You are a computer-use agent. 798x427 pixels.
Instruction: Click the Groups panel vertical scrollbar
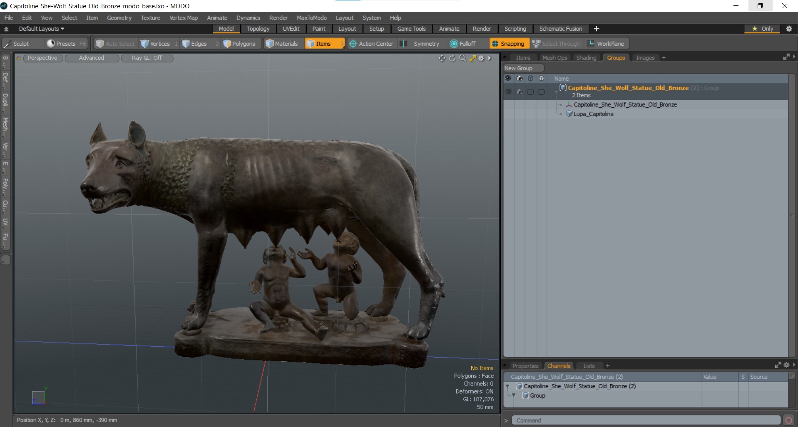coord(791,215)
